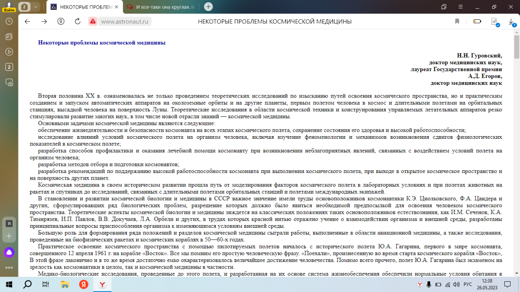Enable battery saver mode in toolbar
The width and height of the screenshot is (520, 292).
pyautogui.click(x=477, y=21)
